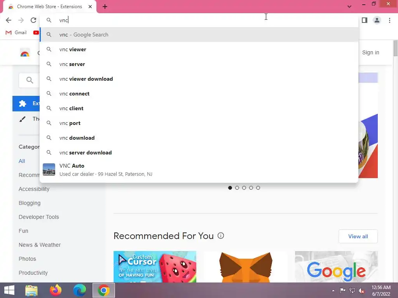Pick the 'vnc connect' suggestion
The image size is (398, 298).
(199, 94)
